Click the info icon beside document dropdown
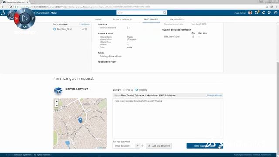Viewport: 279px width, 157px height. click(143, 146)
